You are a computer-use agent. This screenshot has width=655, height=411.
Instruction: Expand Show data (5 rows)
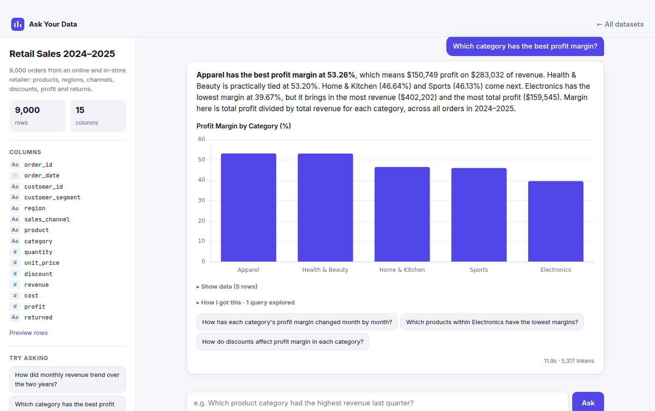227,287
